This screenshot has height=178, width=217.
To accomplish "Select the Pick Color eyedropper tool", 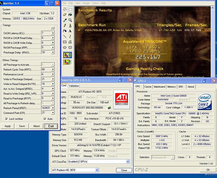I will pyautogui.click(x=65, y=20).
